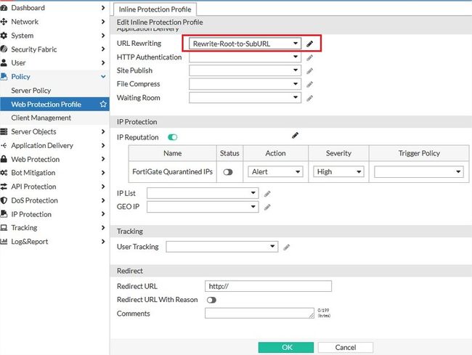
Task: Open the URL Rewriting dropdown
Action: (x=245, y=44)
